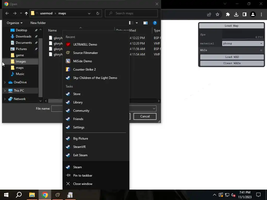Screen dimensions: 267x200
Task: Open Steam Settings task
Action: click(96, 127)
